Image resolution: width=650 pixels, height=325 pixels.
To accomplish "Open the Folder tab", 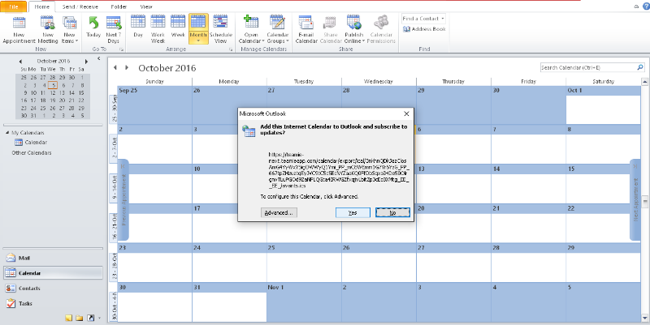I will (x=119, y=6).
